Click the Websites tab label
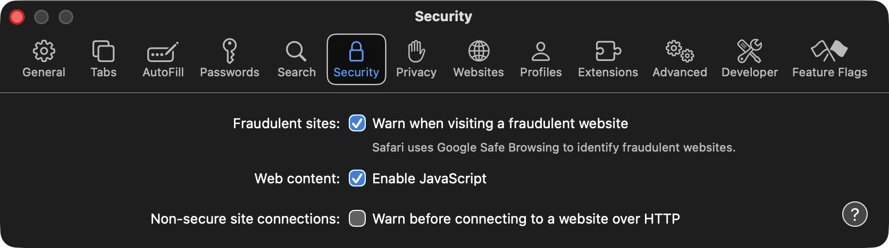The width and height of the screenshot is (889, 248). (479, 73)
